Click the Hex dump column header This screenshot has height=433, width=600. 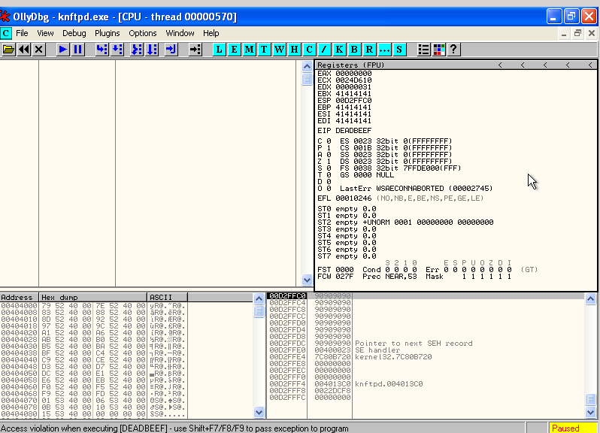(93, 297)
